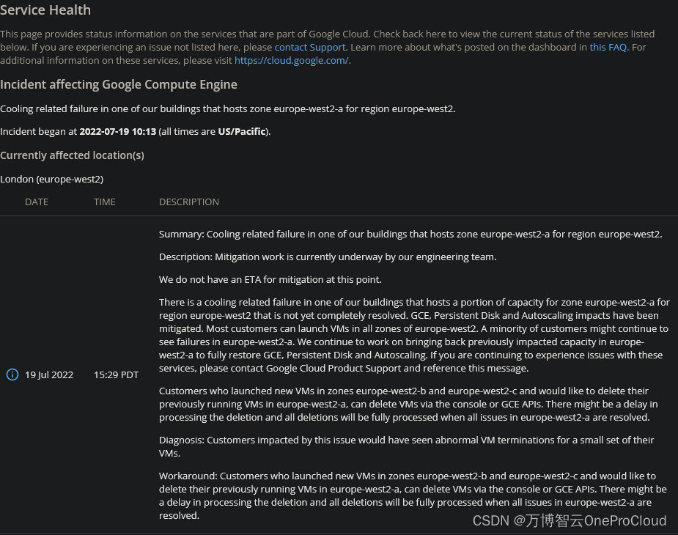Click the DATE column header

tap(37, 202)
